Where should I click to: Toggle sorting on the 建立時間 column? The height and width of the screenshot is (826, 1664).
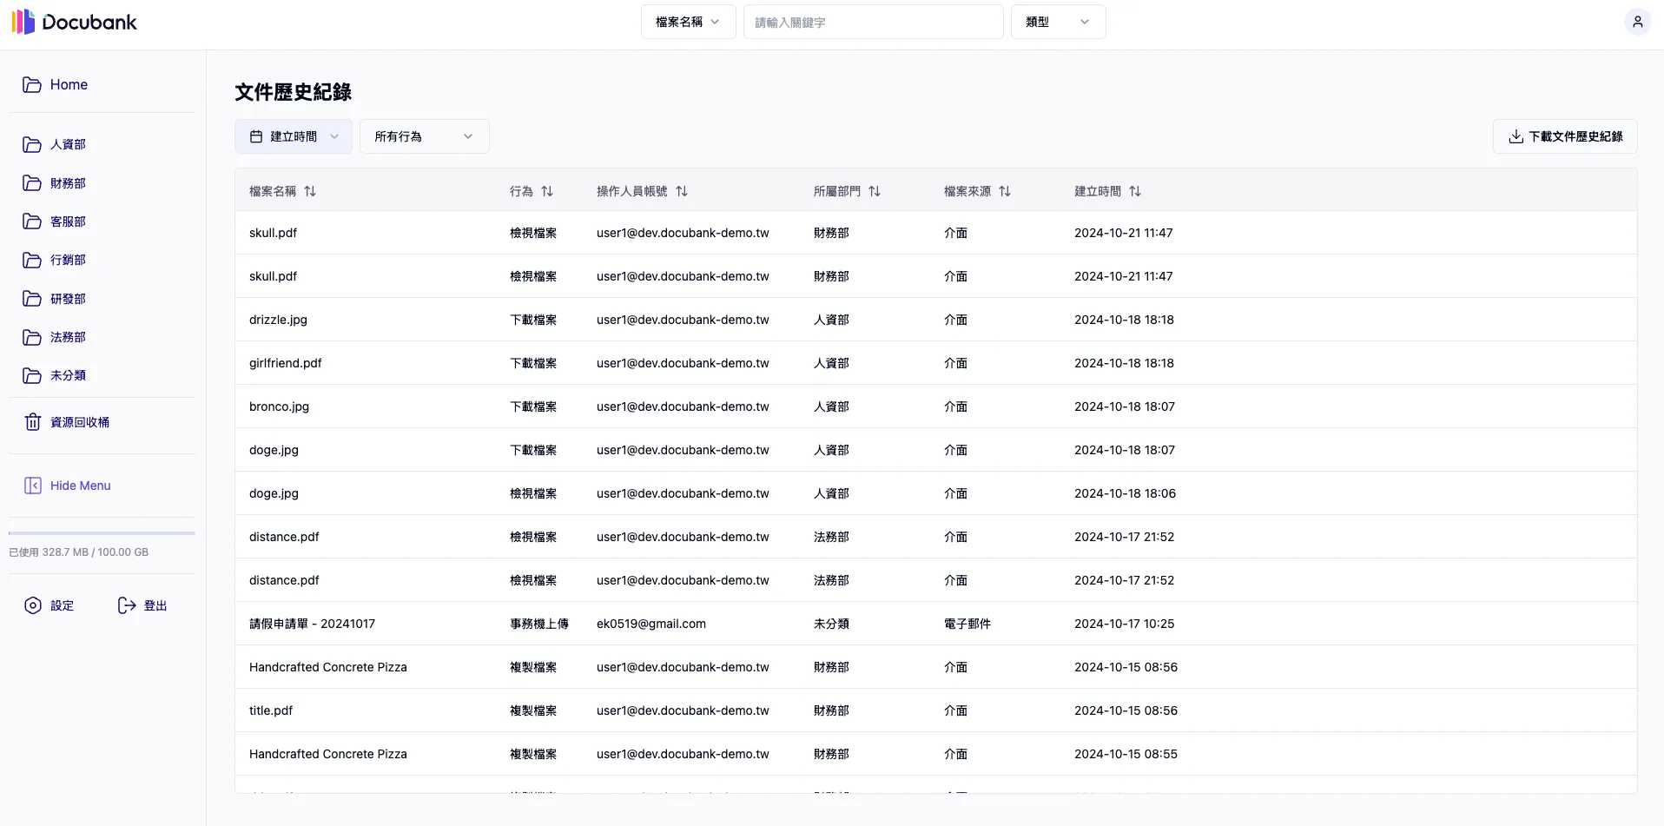point(1136,191)
